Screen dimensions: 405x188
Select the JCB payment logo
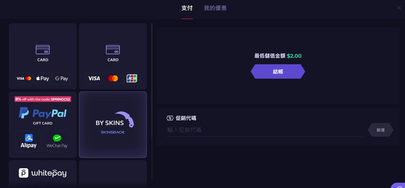pos(132,78)
